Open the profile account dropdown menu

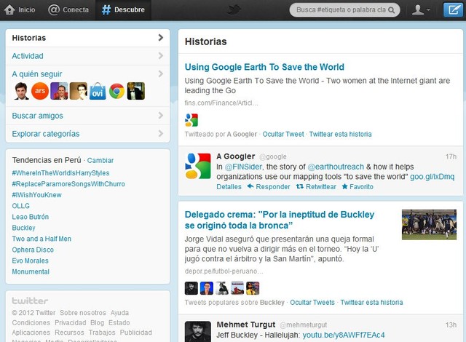tap(421, 9)
